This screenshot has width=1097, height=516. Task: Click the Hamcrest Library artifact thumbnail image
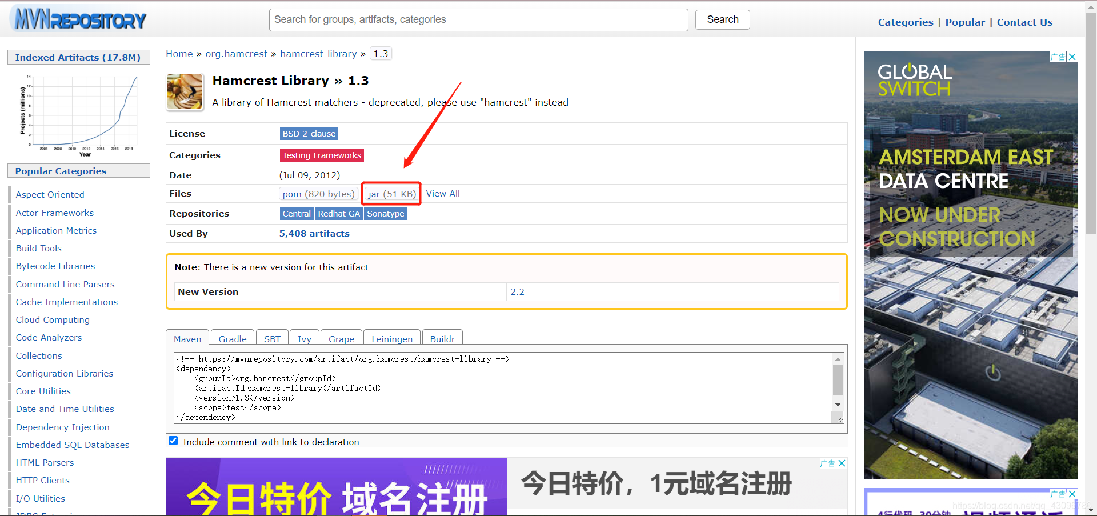point(185,91)
